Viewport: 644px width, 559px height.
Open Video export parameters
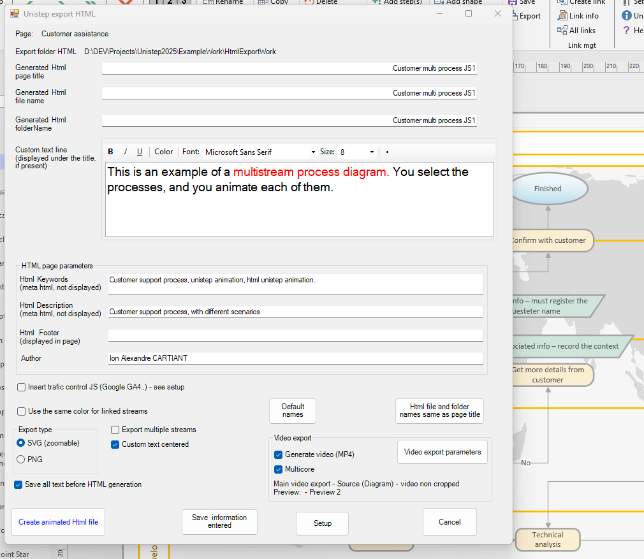(x=443, y=452)
